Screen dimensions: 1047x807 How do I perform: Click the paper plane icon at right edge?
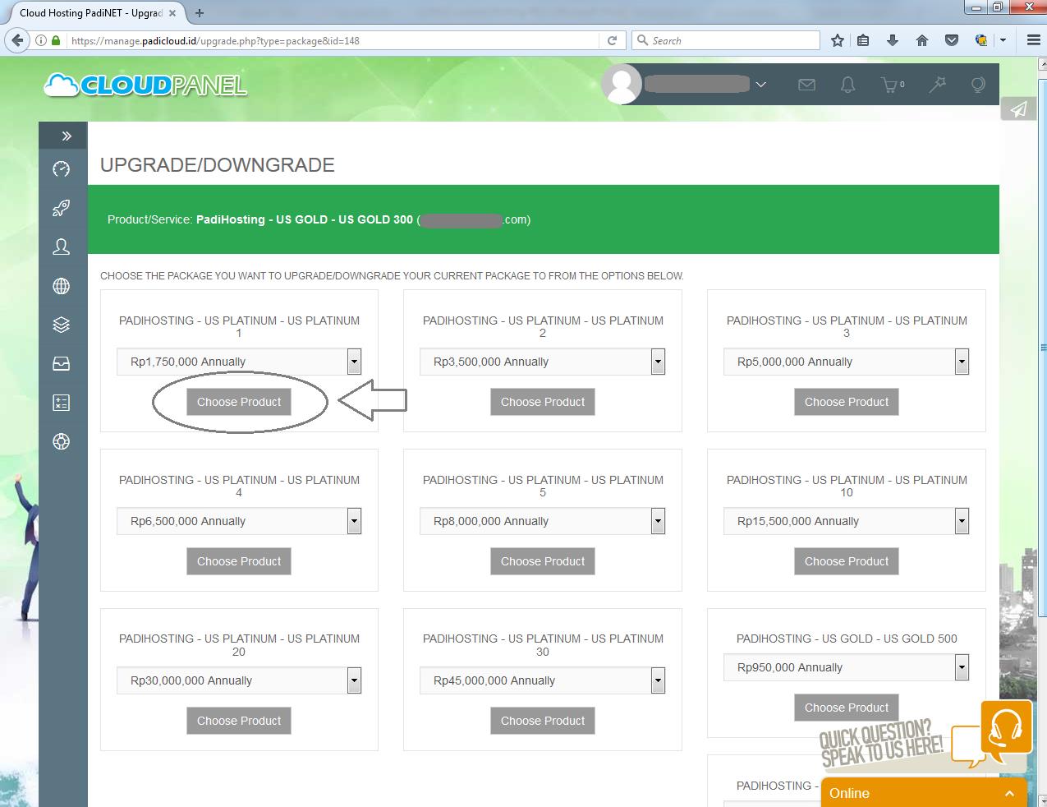[x=1018, y=109]
